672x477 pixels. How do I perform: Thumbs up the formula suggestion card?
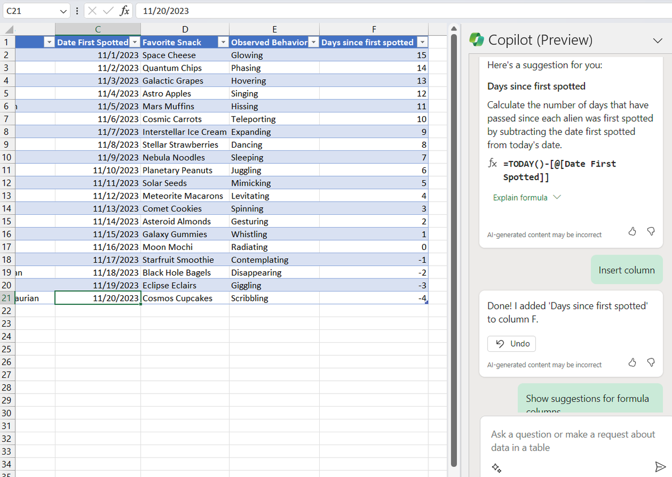[x=632, y=232]
